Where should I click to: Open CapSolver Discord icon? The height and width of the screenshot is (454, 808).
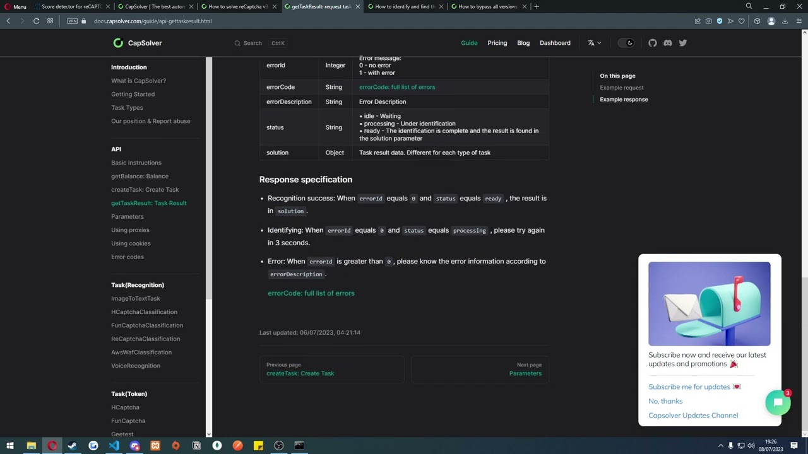coord(668,43)
